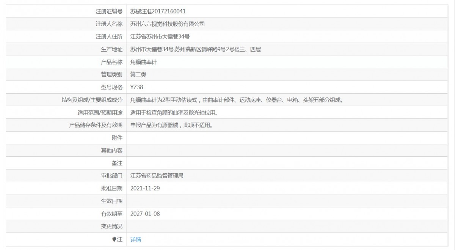Click the 生产地址 label

pyautogui.click(x=112, y=49)
